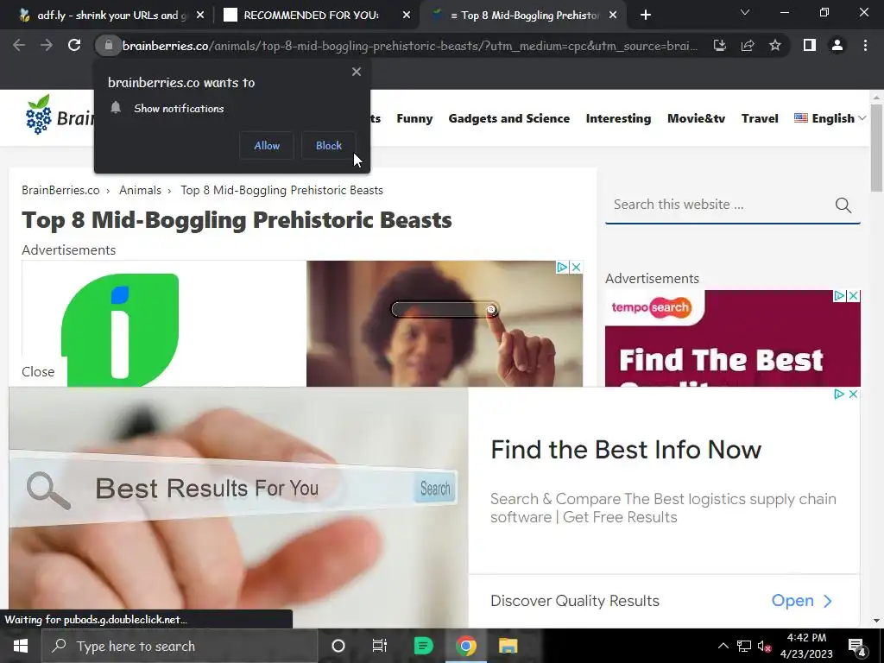Open Chrome's three-dot menu
Viewport: 884px width, 663px height.
point(865,45)
